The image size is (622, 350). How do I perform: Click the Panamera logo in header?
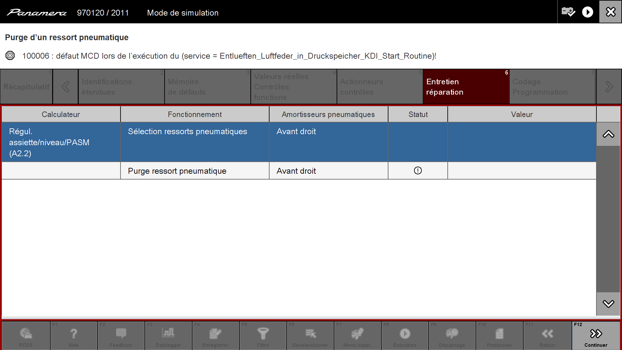(x=37, y=13)
